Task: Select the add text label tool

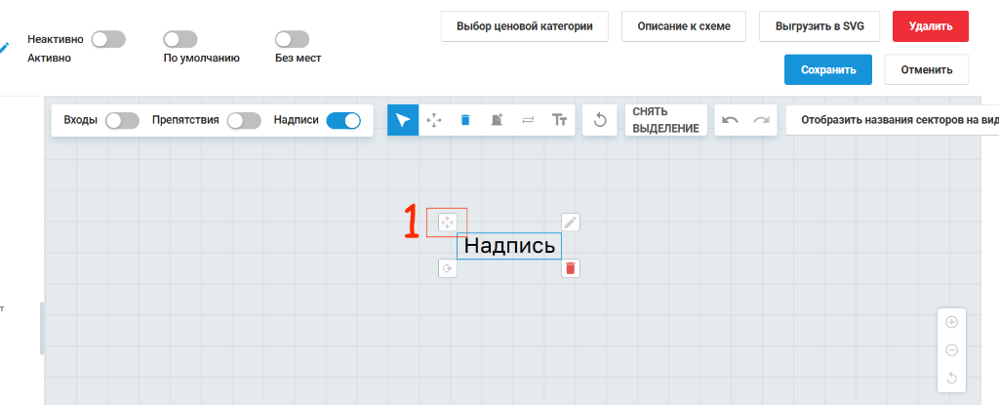Action: coord(559,120)
